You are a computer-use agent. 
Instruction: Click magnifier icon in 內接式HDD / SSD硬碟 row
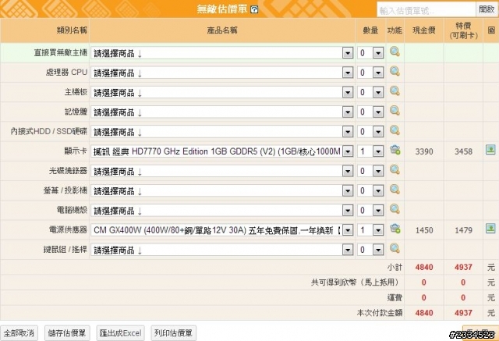click(x=395, y=130)
